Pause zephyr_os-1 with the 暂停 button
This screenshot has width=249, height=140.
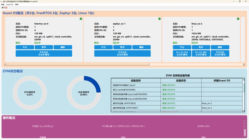pos(122,47)
